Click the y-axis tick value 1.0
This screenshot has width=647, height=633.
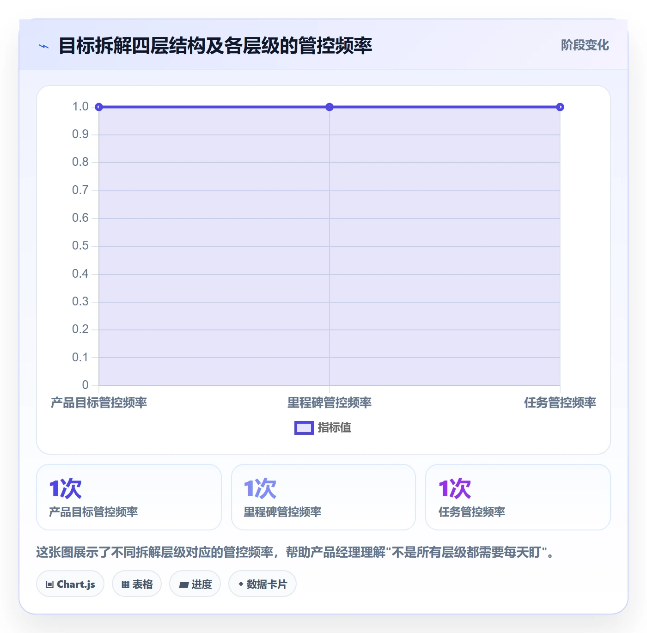coord(80,107)
